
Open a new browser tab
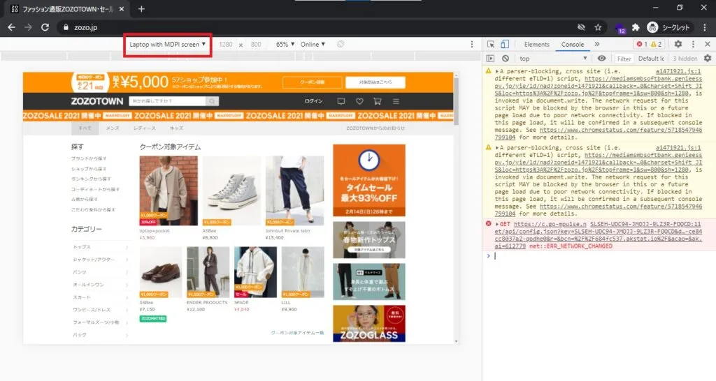(x=141, y=8)
